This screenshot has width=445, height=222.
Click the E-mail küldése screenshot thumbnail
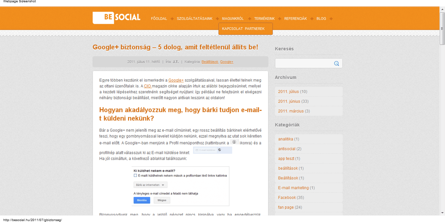click(213, 150)
